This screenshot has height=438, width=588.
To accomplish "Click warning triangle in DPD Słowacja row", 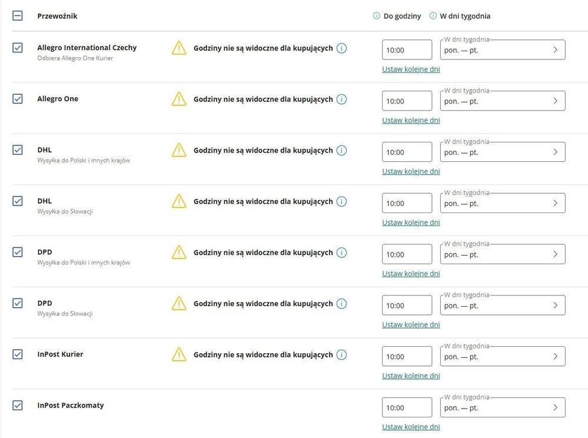I will tap(179, 304).
